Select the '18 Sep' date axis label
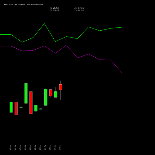 tap(25, 148)
